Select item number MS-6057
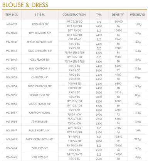This screenshot has height=161, width=148. coord(12,113)
